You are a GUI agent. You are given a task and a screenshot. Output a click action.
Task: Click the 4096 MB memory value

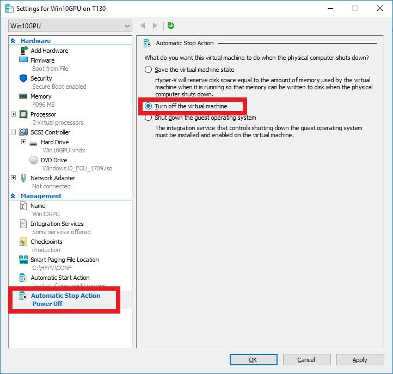click(44, 105)
